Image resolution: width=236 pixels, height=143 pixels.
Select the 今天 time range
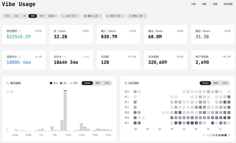(x=7, y=16)
